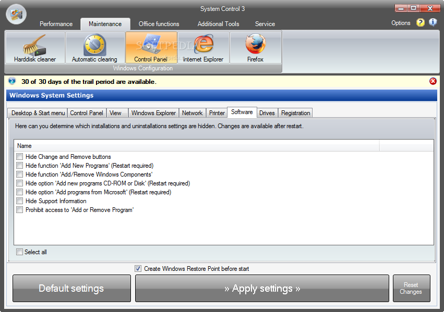Maximize the System Control 3 window

(x=414, y=8)
